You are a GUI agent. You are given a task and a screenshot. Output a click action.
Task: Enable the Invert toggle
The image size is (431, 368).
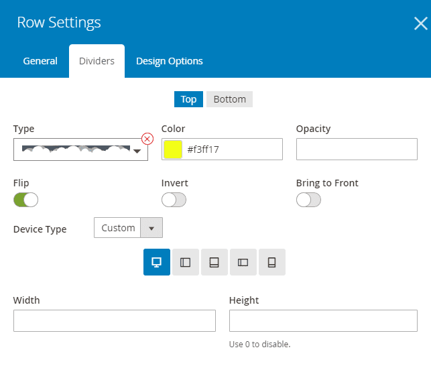point(174,200)
